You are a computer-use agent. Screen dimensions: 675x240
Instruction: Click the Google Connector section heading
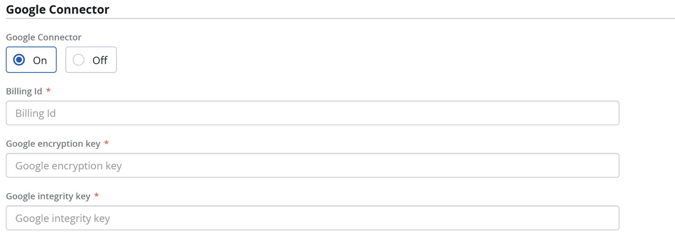point(58,9)
